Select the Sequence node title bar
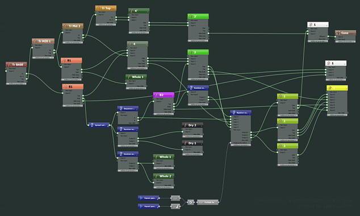360x216 pixels. (128, 109)
